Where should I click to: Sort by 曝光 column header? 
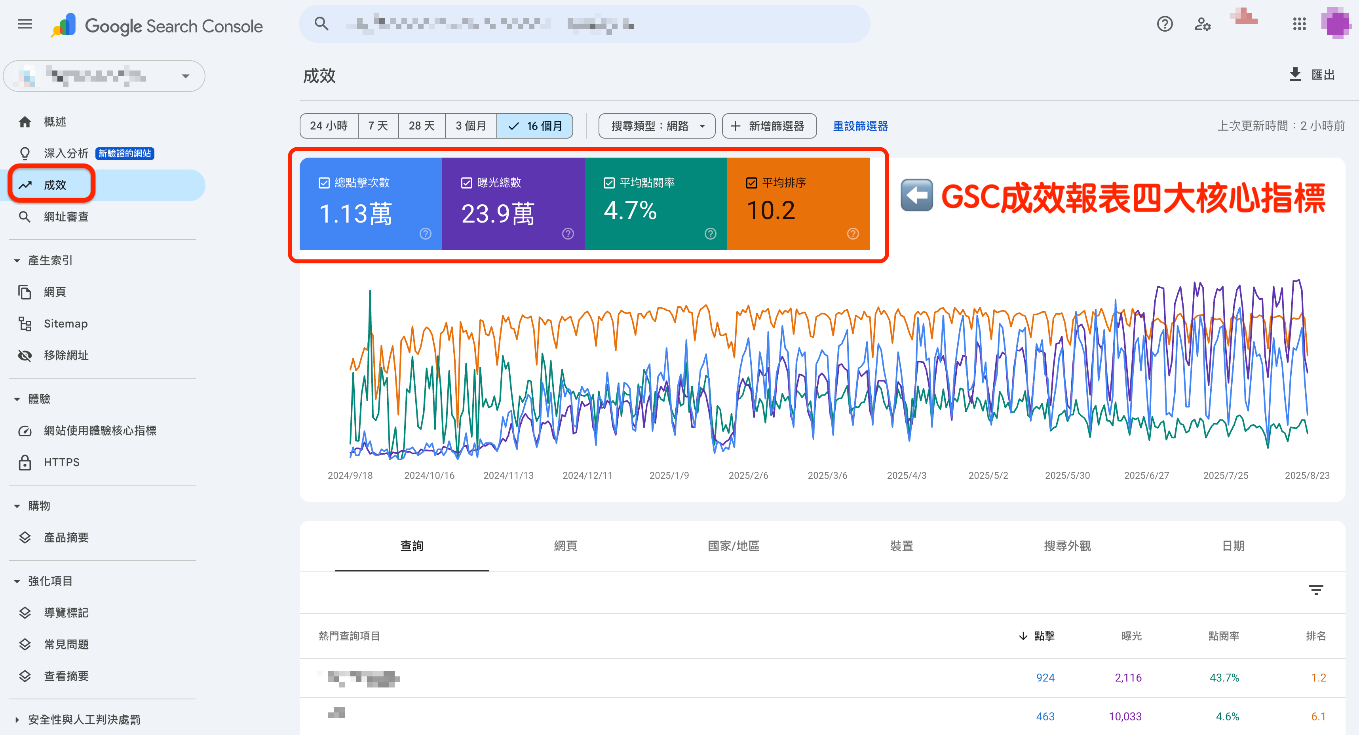(1131, 636)
